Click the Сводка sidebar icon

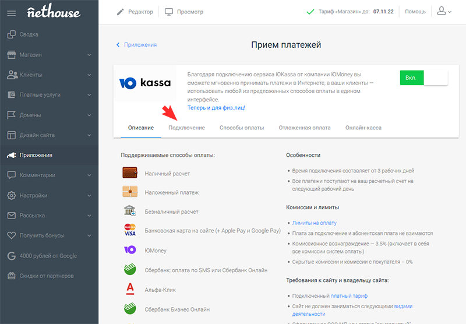tap(11, 34)
